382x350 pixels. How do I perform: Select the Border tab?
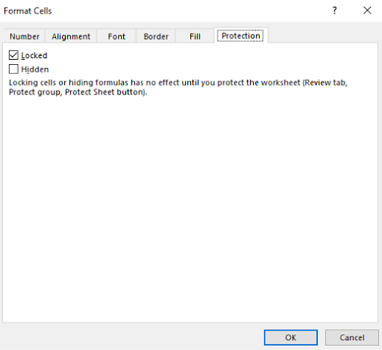(x=156, y=37)
